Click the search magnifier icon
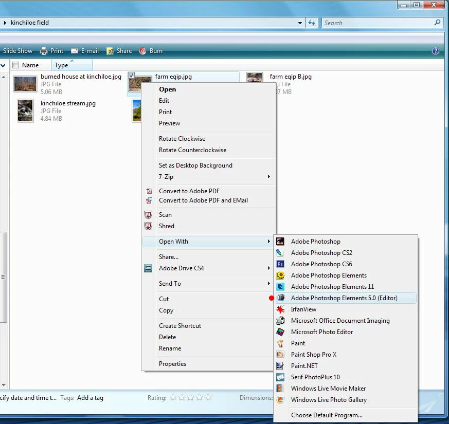 [x=437, y=22]
